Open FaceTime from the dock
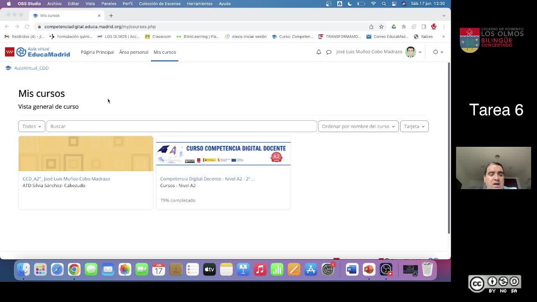 point(142,269)
